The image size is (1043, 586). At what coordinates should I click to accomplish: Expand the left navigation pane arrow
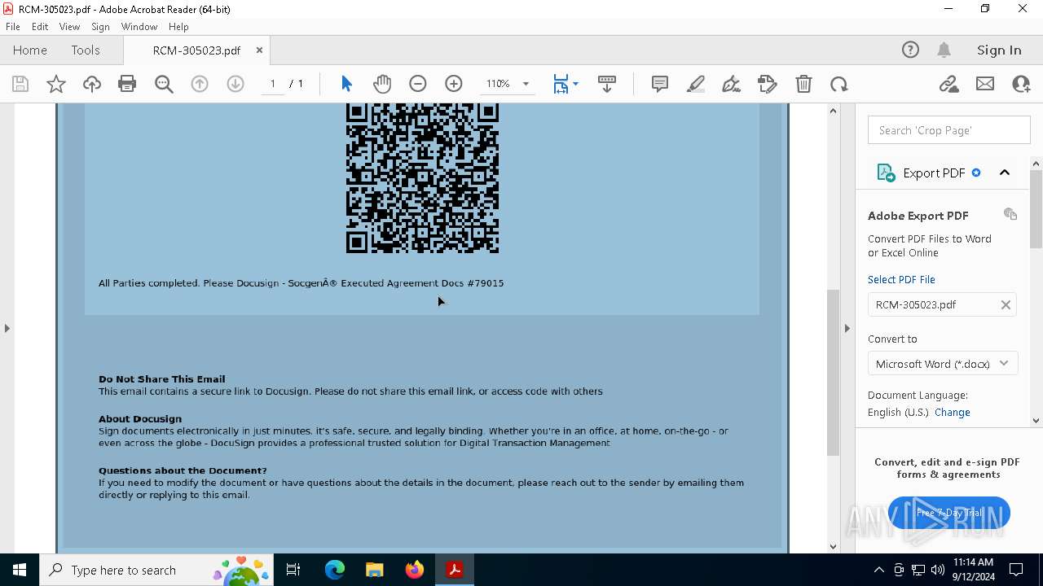(x=7, y=328)
